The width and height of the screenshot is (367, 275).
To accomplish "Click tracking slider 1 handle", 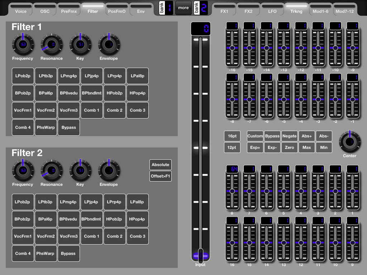I will tap(353, 191).
